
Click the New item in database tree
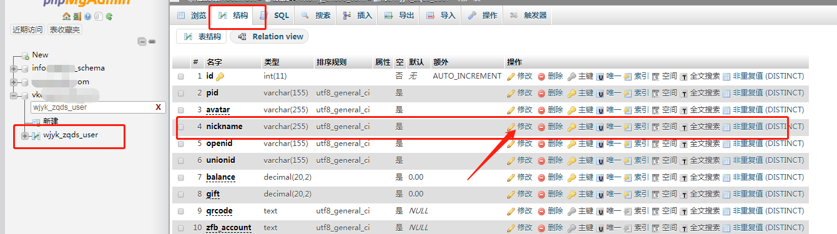tap(40, 55)
